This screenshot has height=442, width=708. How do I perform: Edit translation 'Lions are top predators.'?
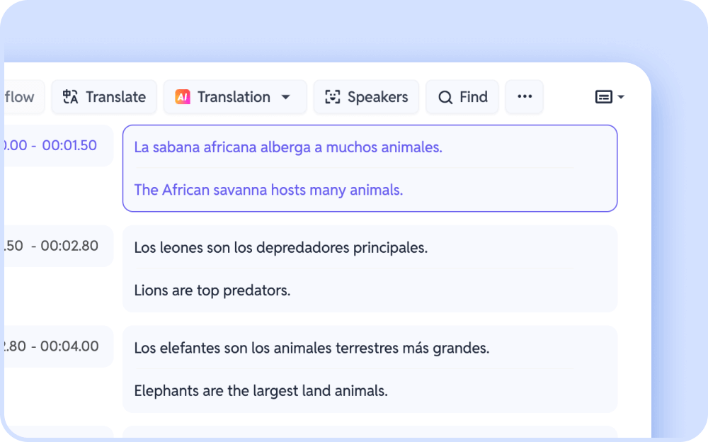pos(212,290)
